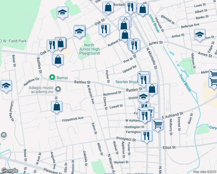Viewport: 217px width, 174px height.
Task: Select the Vine St street label
Action: click(128, 60)
